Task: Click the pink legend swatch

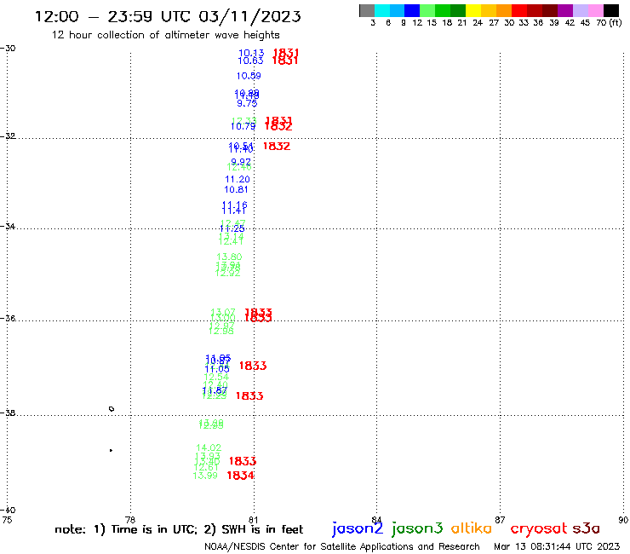Action: pos(596,10)
